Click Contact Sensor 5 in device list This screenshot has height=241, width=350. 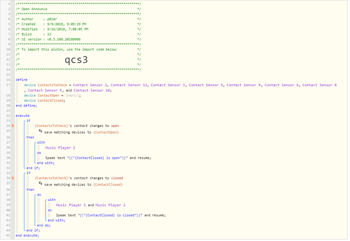coord(205,85)
